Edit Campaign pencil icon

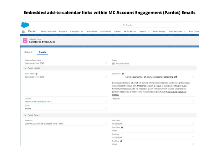(x=193, y=101)
